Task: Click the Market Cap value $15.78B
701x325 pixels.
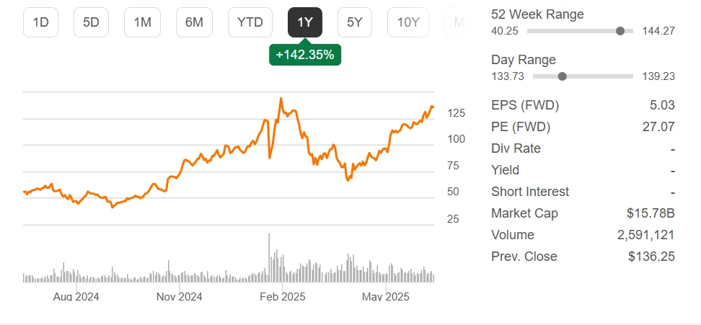Action: pos(651,213)
